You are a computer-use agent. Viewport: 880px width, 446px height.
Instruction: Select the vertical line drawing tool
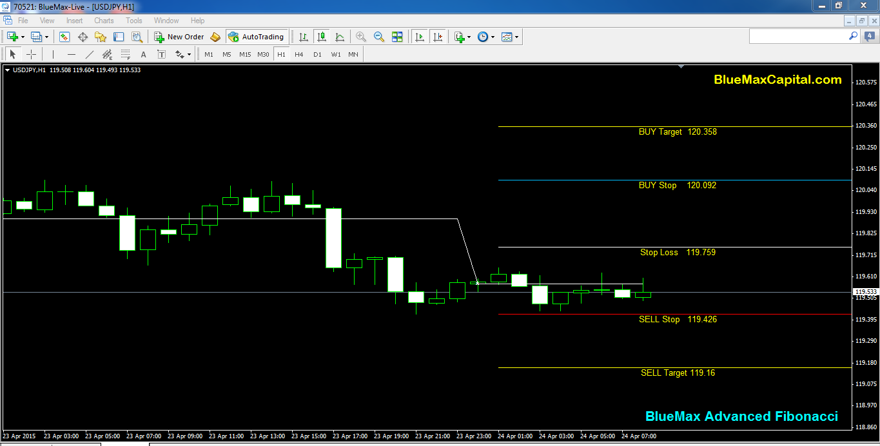[x=53, y=54]
